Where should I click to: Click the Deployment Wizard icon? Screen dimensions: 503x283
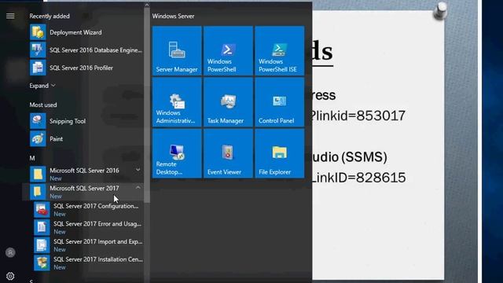tap(38, 32)
